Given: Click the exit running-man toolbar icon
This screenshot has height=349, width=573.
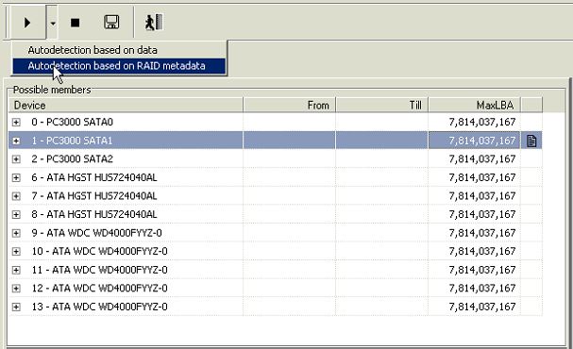Looking at the screenshot, I should click(154, 23).
